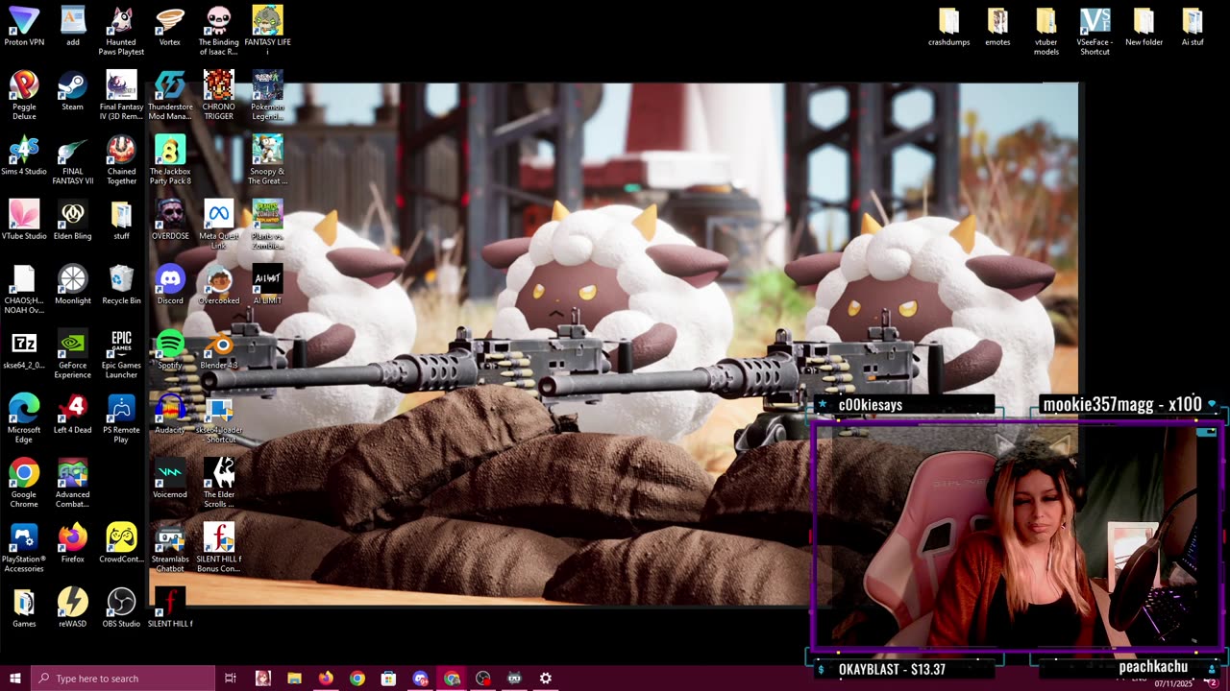
Task: Open PlayStation Accessories desktop shortcut
Action: pos(24,549)
